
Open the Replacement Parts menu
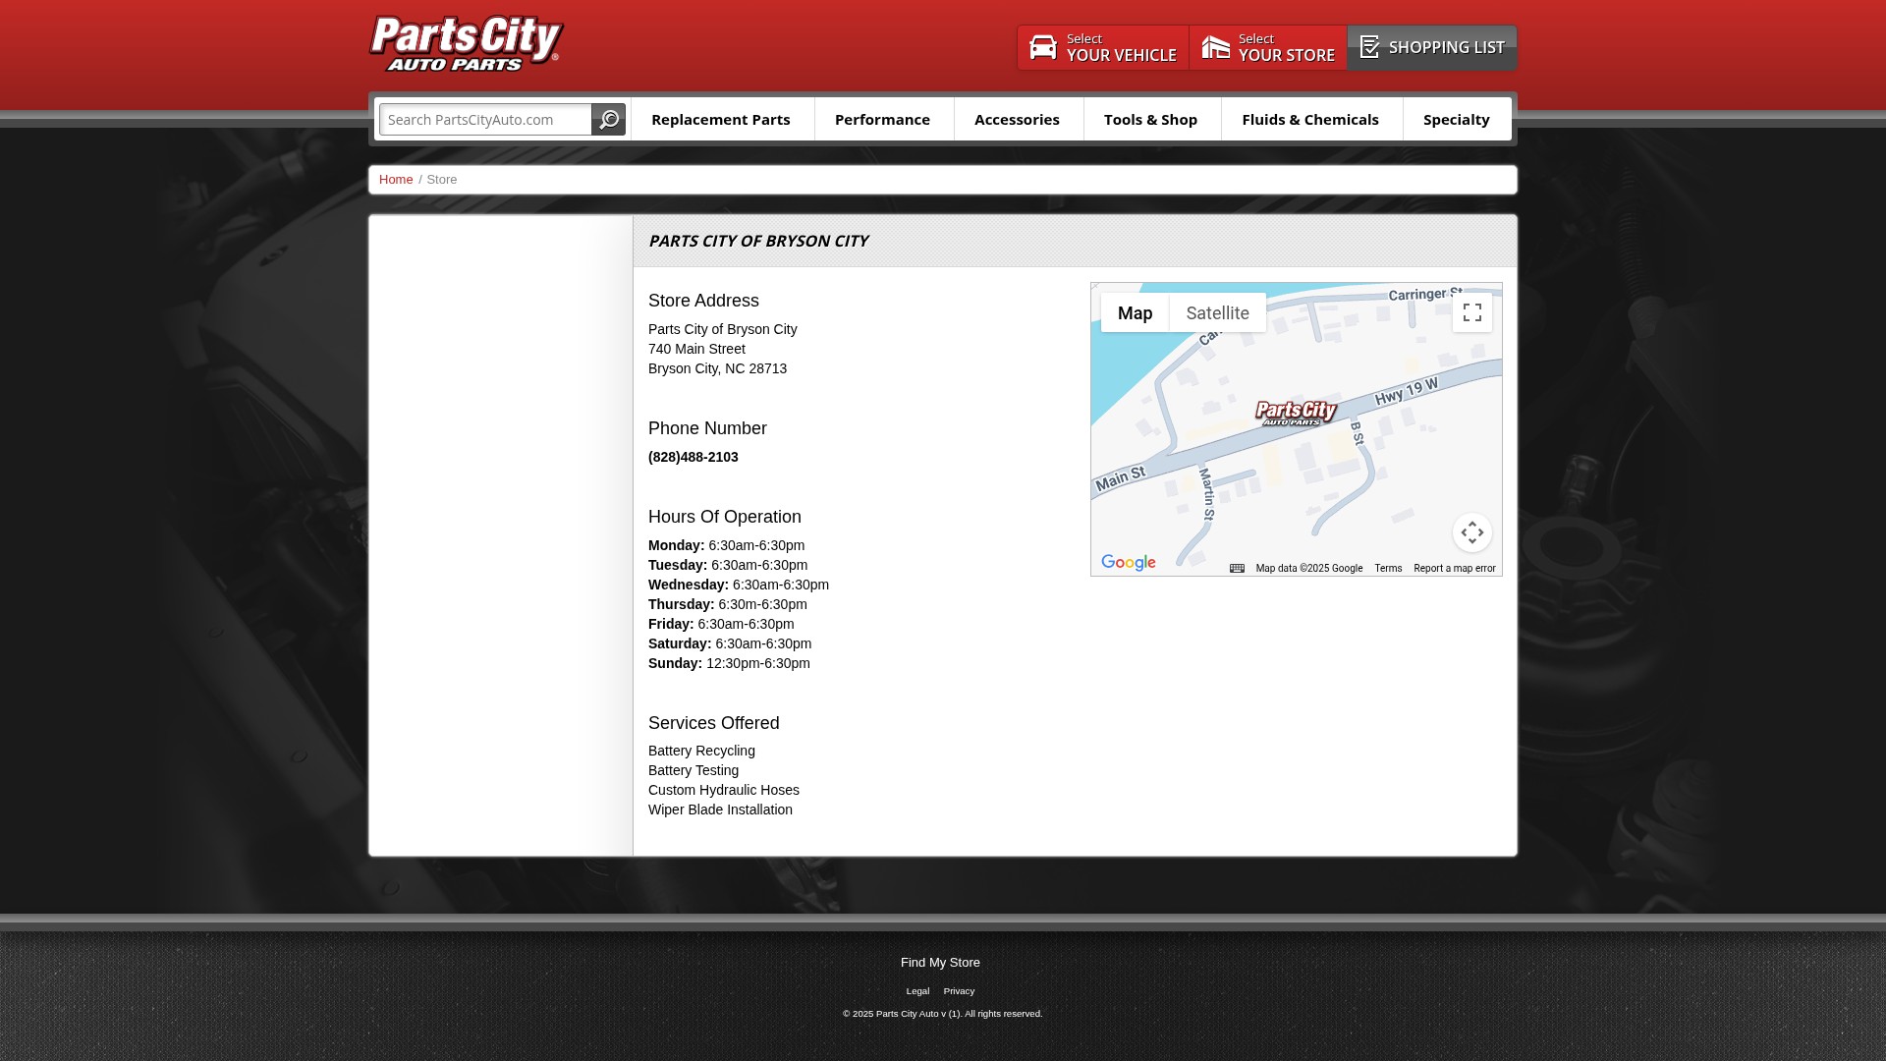click(x=721, y=119)
